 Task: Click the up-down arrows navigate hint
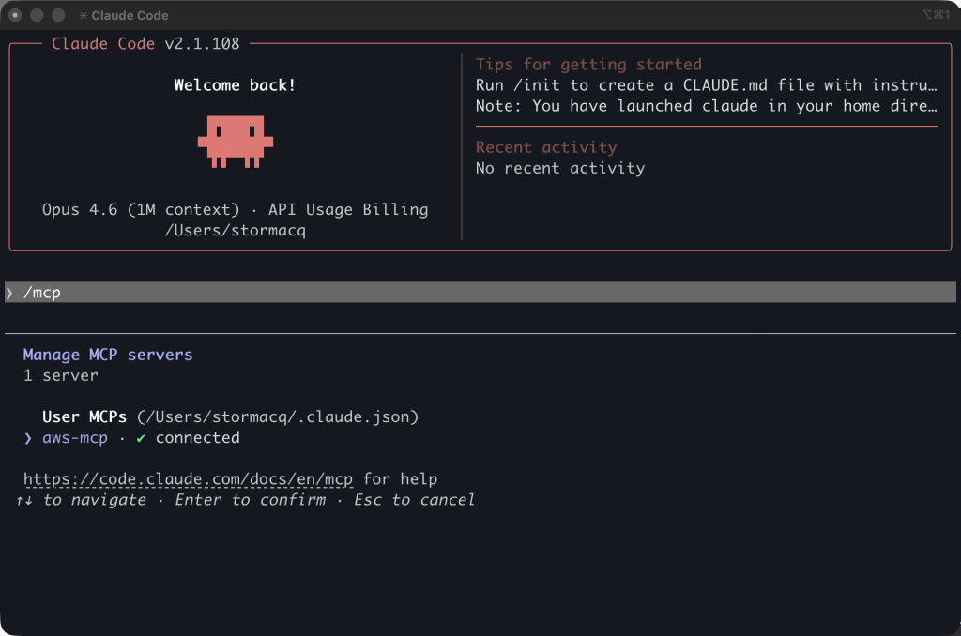81,500
